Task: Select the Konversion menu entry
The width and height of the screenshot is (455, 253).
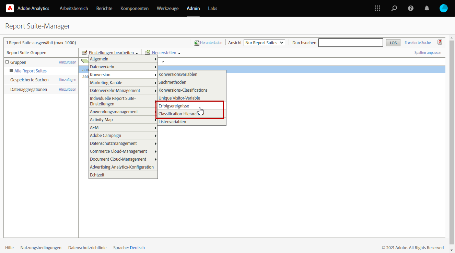Action: [x=123, y=75]
